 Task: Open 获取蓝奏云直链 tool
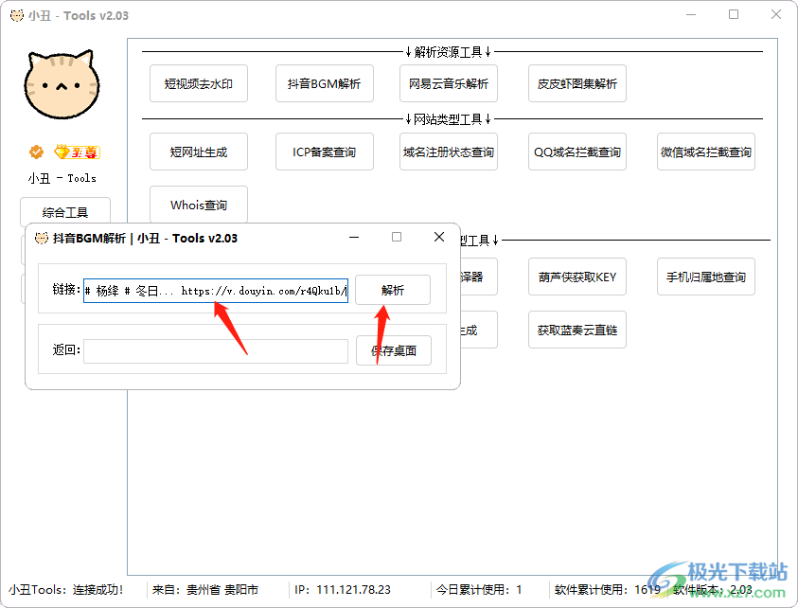click(x=577, y=330)
